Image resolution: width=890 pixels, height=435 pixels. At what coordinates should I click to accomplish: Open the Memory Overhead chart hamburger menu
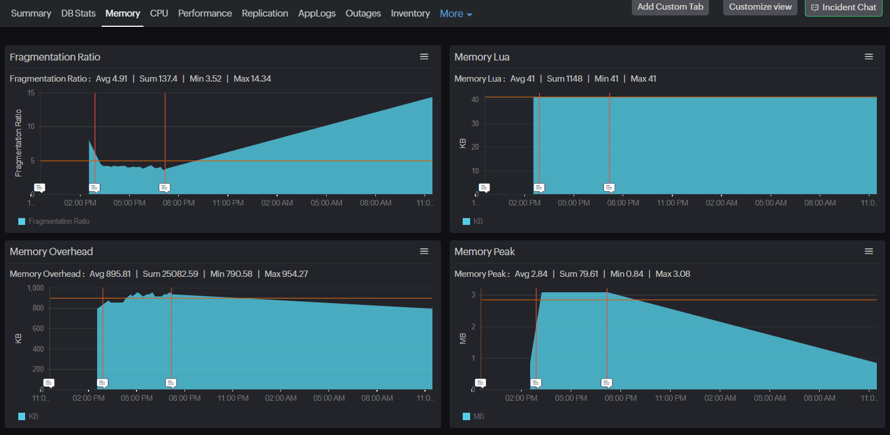pos(424,251)
